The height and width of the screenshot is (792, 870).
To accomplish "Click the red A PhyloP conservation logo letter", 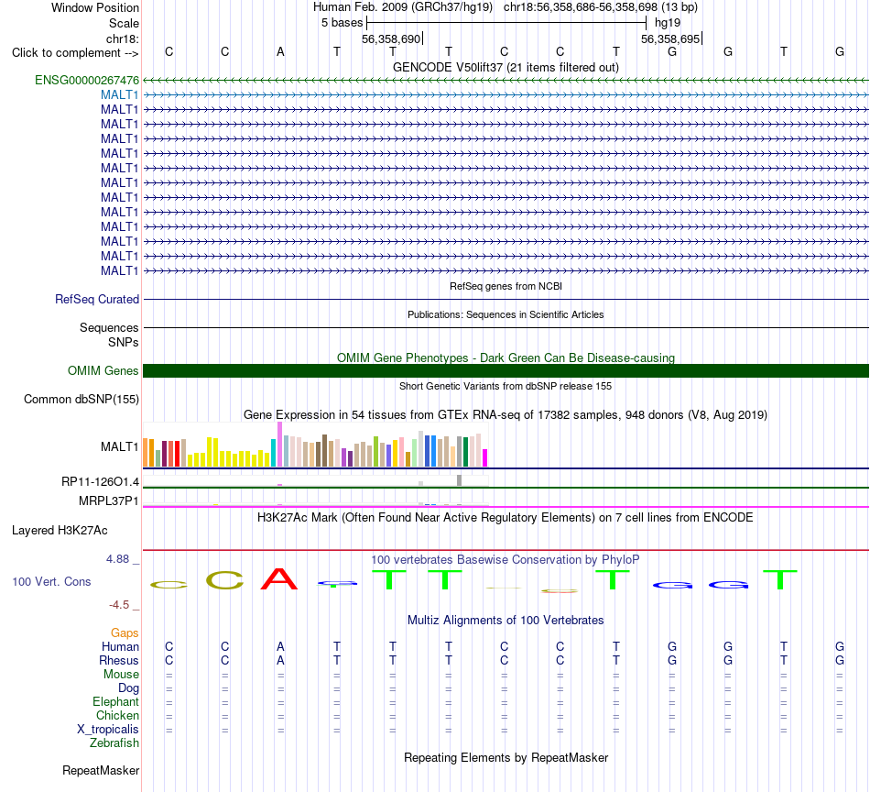I will (279, 578).
